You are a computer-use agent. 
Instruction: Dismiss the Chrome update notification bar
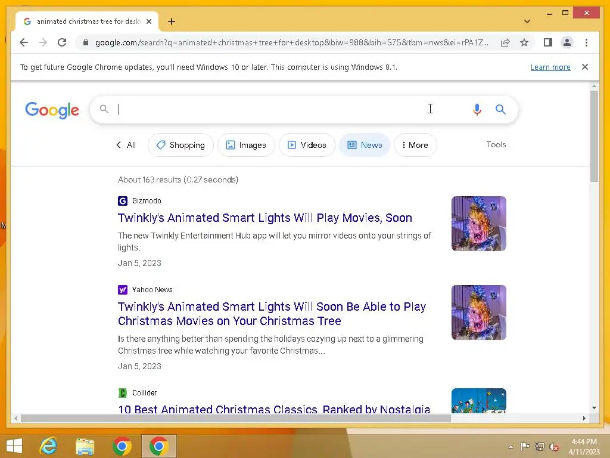click(585, 67)
